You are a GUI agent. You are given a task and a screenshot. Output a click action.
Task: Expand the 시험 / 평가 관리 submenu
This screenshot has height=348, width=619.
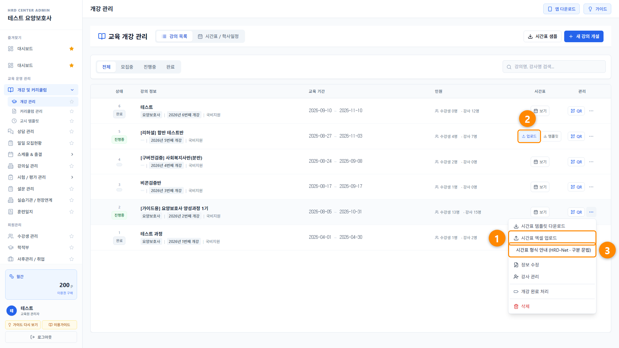click(x=41, y=177)
